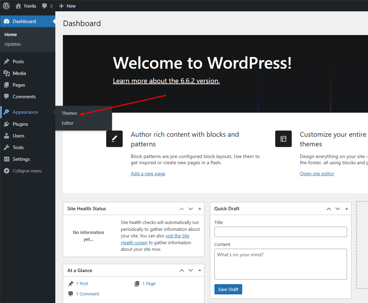Click the Media icon in sidebar
This screenshot has height=303, width=368.
pyautogui.click(x=7, y=74)
